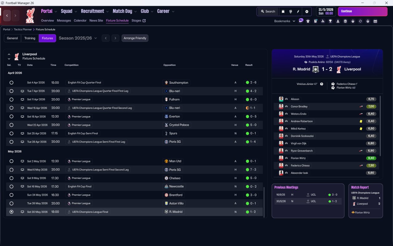Click the Everton club badge
Viewport: 393px width, 246px height.
click(166, 117)
